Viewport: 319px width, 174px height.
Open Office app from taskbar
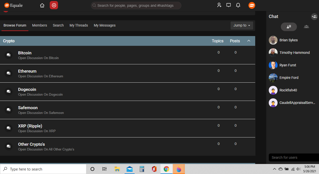point(154,169)
